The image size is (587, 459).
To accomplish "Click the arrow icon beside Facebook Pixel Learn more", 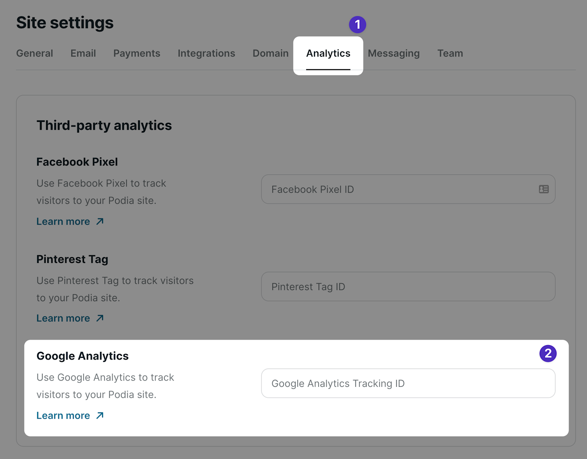I will 100,221.
